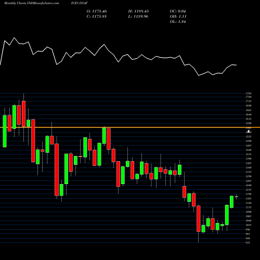Click the 'OH: 1.11' reading
Image resolution: width=260 pixels, height=260 pixels.
(178, 17)
